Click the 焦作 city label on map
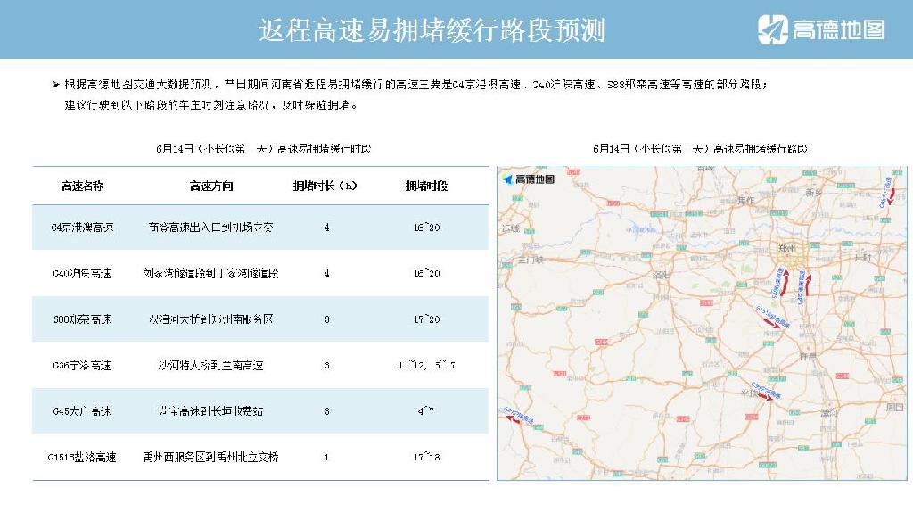The height and width of the screenshot is (513, 913). click(746, 200)
